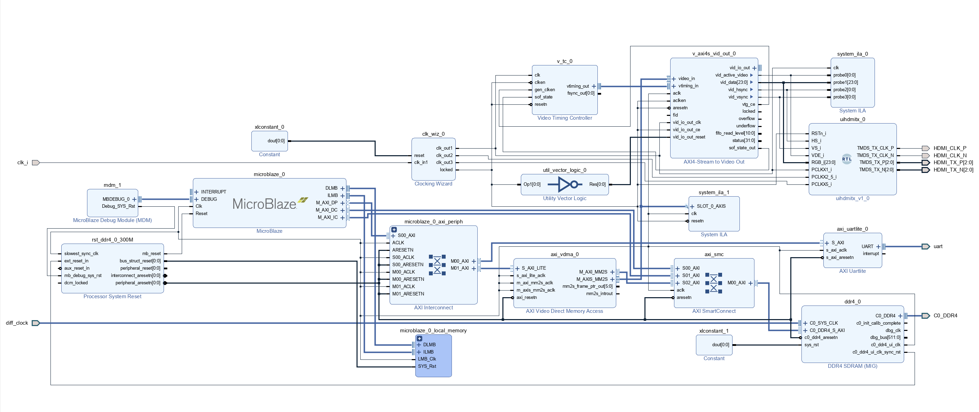Select the Processor System Reset block
The image size is (979, 412).
[112, 268]
